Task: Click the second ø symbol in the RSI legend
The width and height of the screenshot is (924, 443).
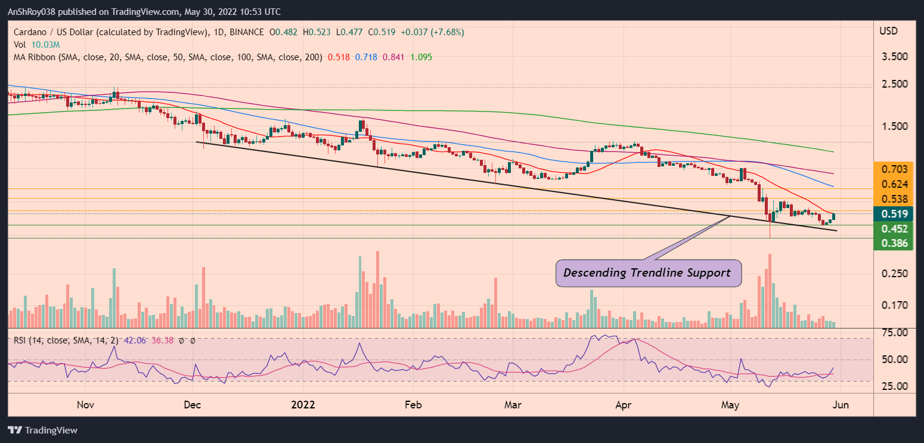Action: (193, 340)
